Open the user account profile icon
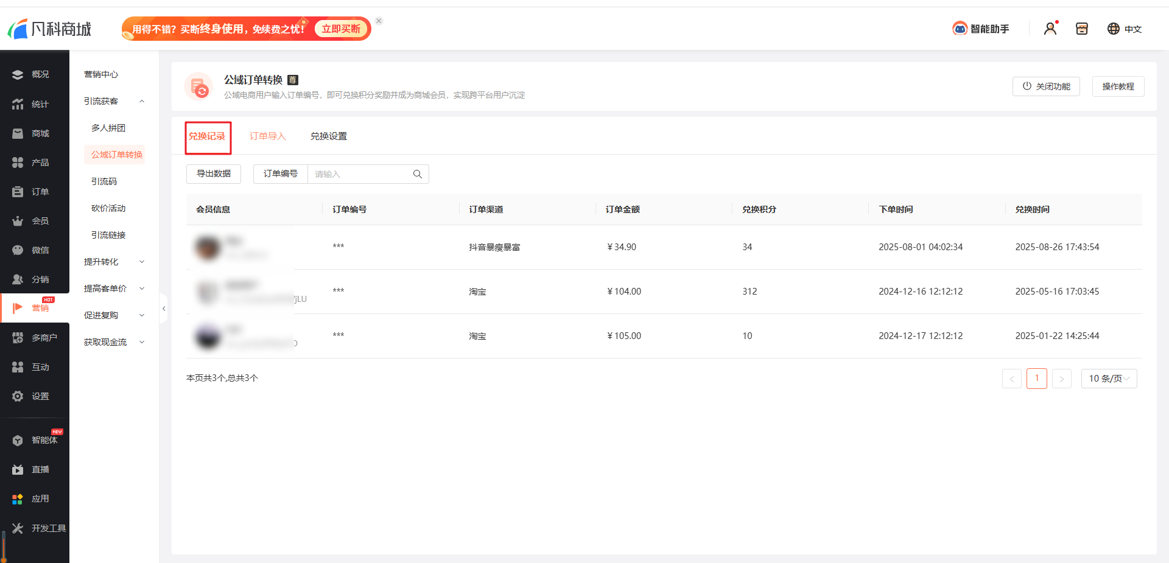1169x563 pixels. click(1050, 29)
